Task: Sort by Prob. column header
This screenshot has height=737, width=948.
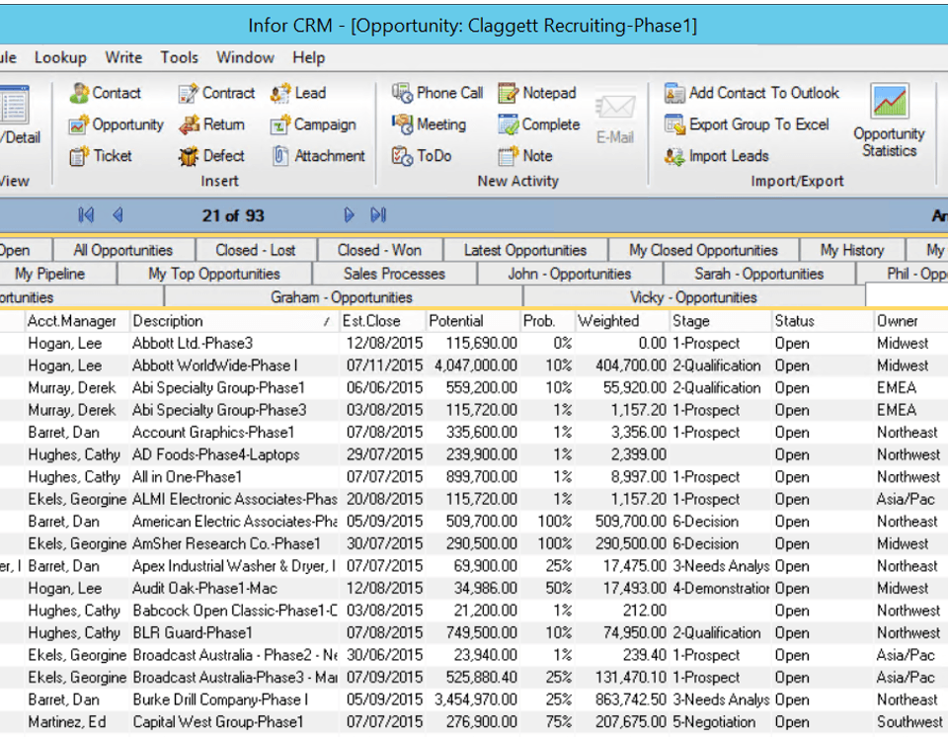Action: (x=547, y=321)
